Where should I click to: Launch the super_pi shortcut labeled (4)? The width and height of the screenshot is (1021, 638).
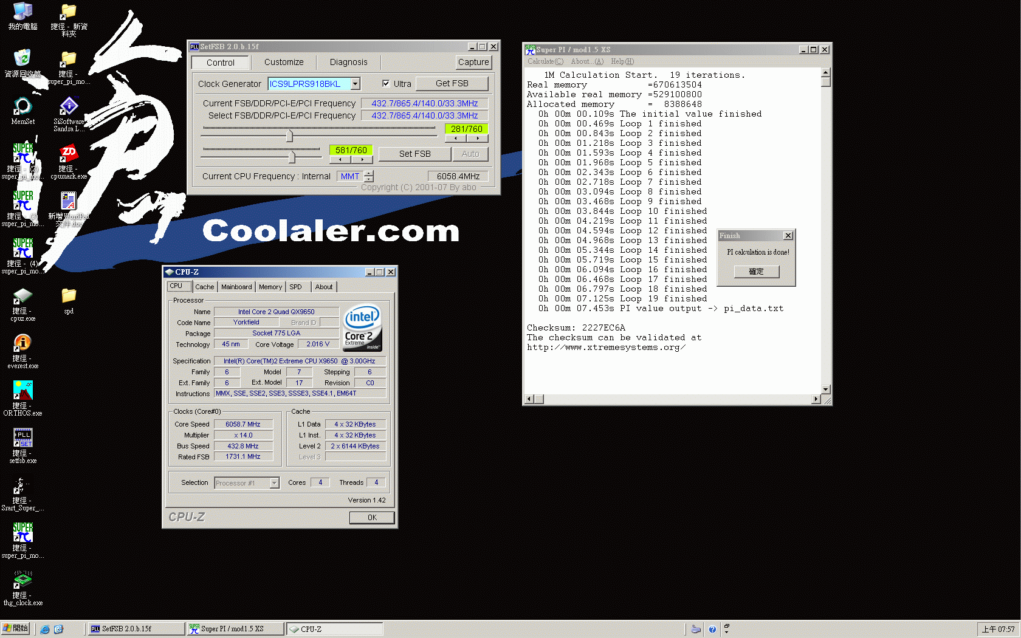coord(22,256)
